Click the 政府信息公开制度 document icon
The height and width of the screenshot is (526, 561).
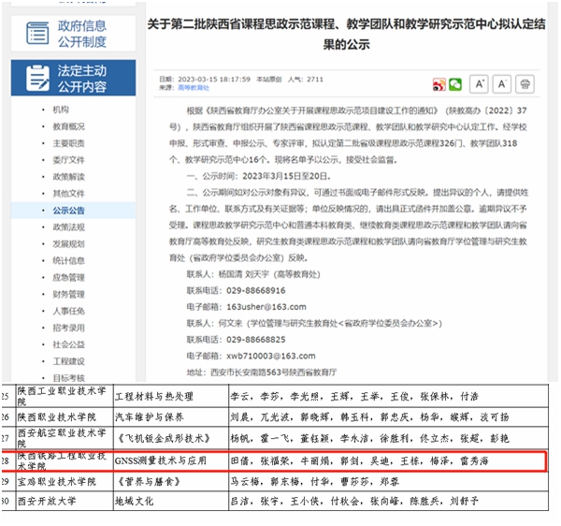[35, 31]
